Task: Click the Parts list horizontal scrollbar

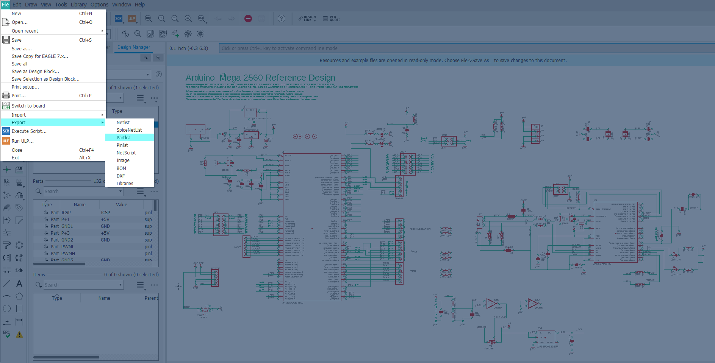Action: click(x=59, y=264)
